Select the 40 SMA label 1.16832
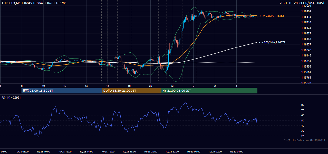Screen dimensions: 328x154 [x=272, y=16]
